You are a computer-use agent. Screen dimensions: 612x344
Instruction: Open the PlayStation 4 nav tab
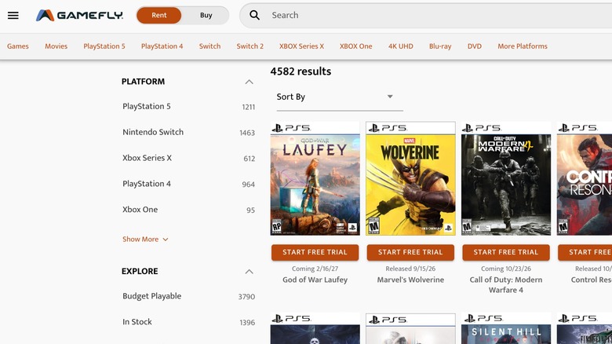tap(162, 46)
